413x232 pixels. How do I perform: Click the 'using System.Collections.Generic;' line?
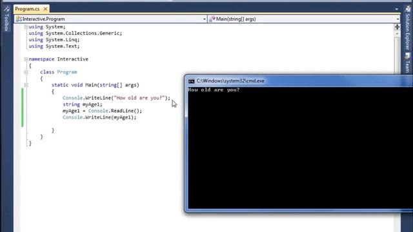click(76, 33)
